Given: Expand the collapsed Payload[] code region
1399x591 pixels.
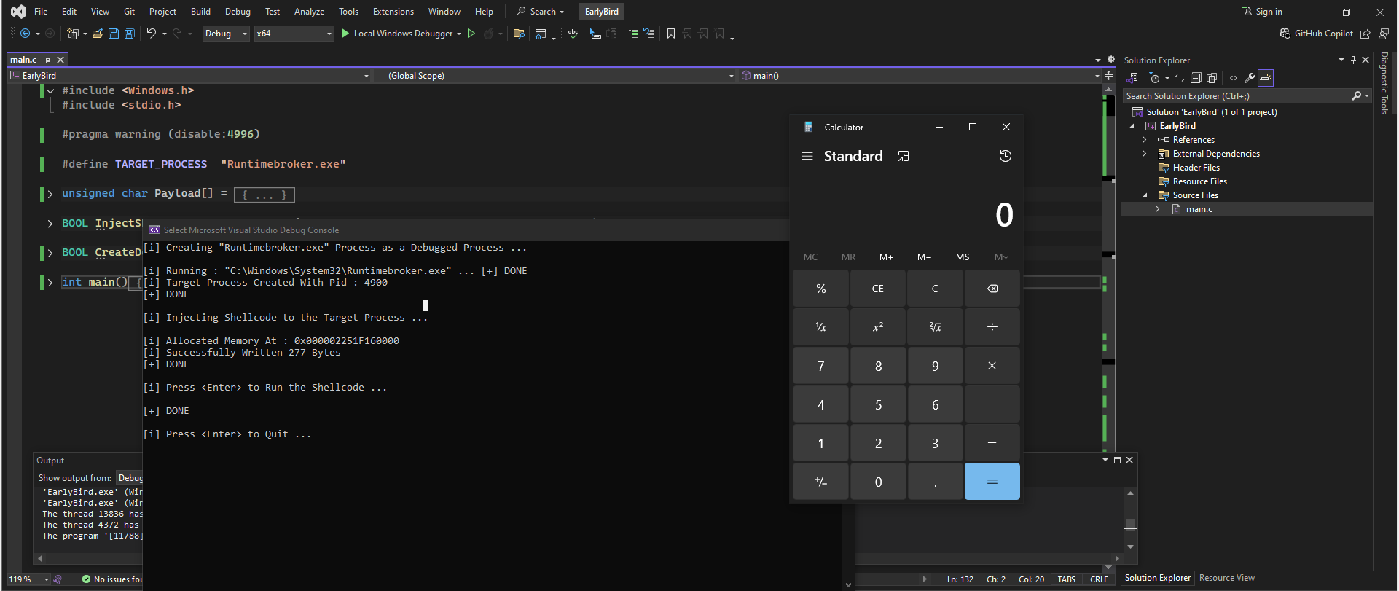Looking at the screenshot, I should (50, 194).
